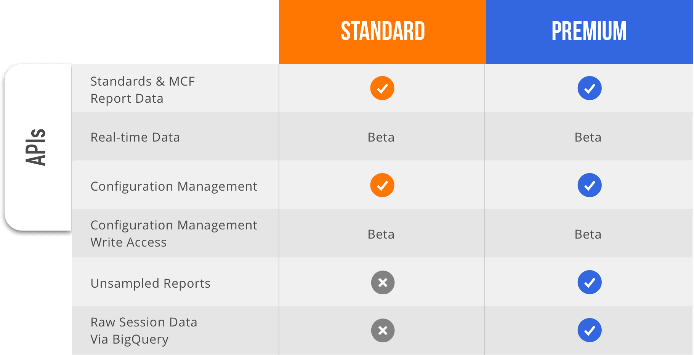
Task: Click the blue checkmark for Raw Session Data
Action: [590, 330]
